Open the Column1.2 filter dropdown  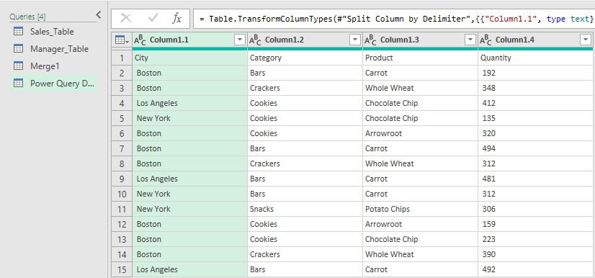click(x=356, y=40)
